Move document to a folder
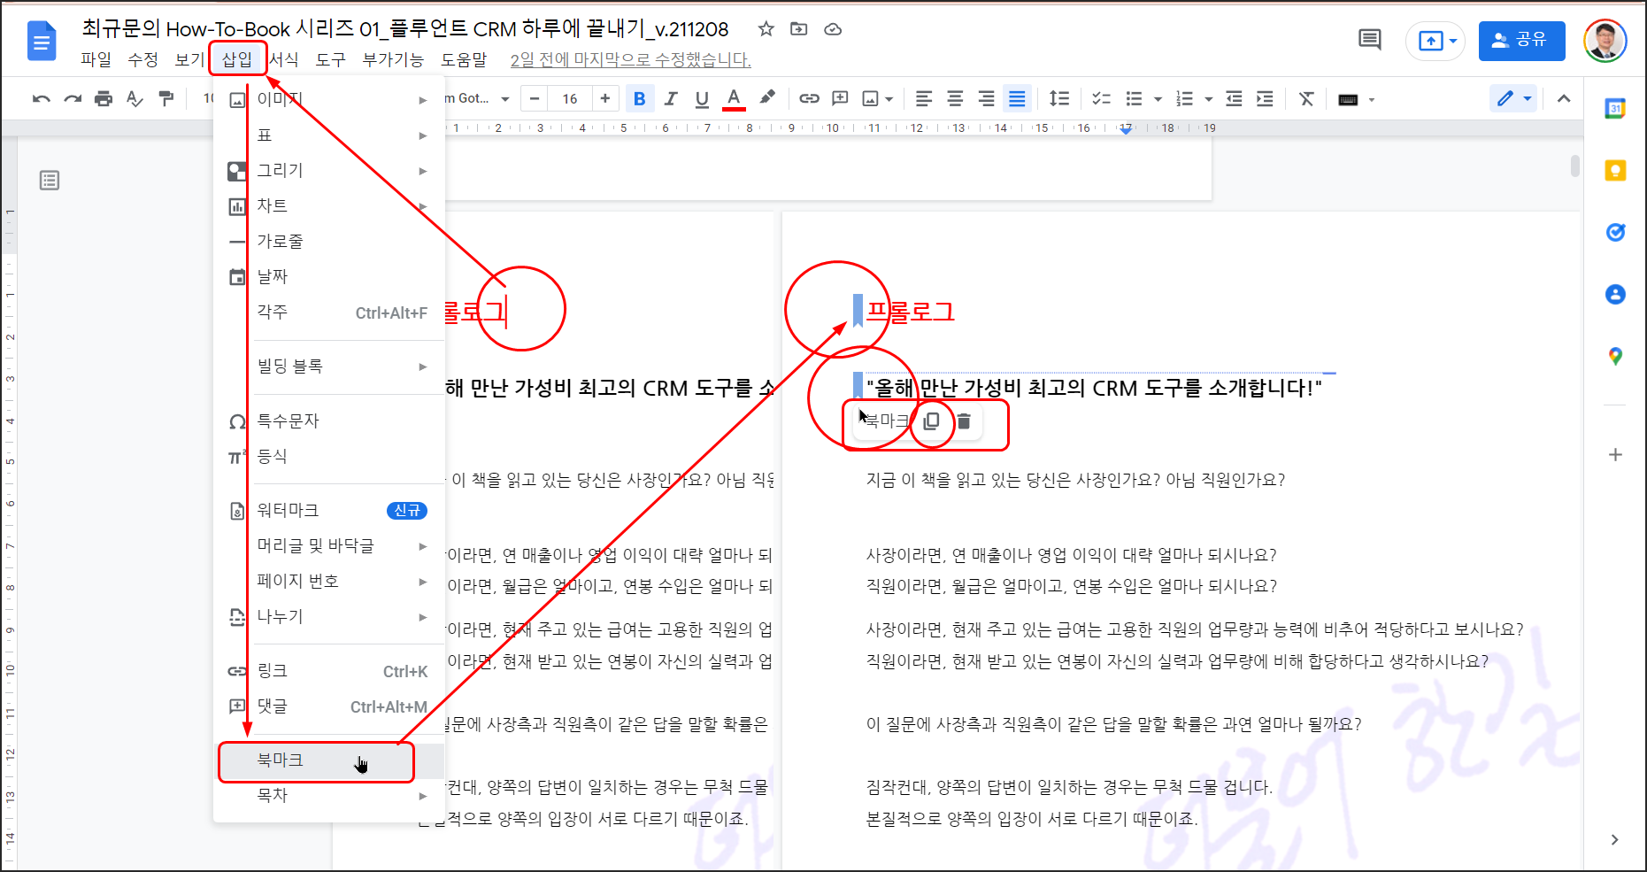 click(x=799, y=29)
